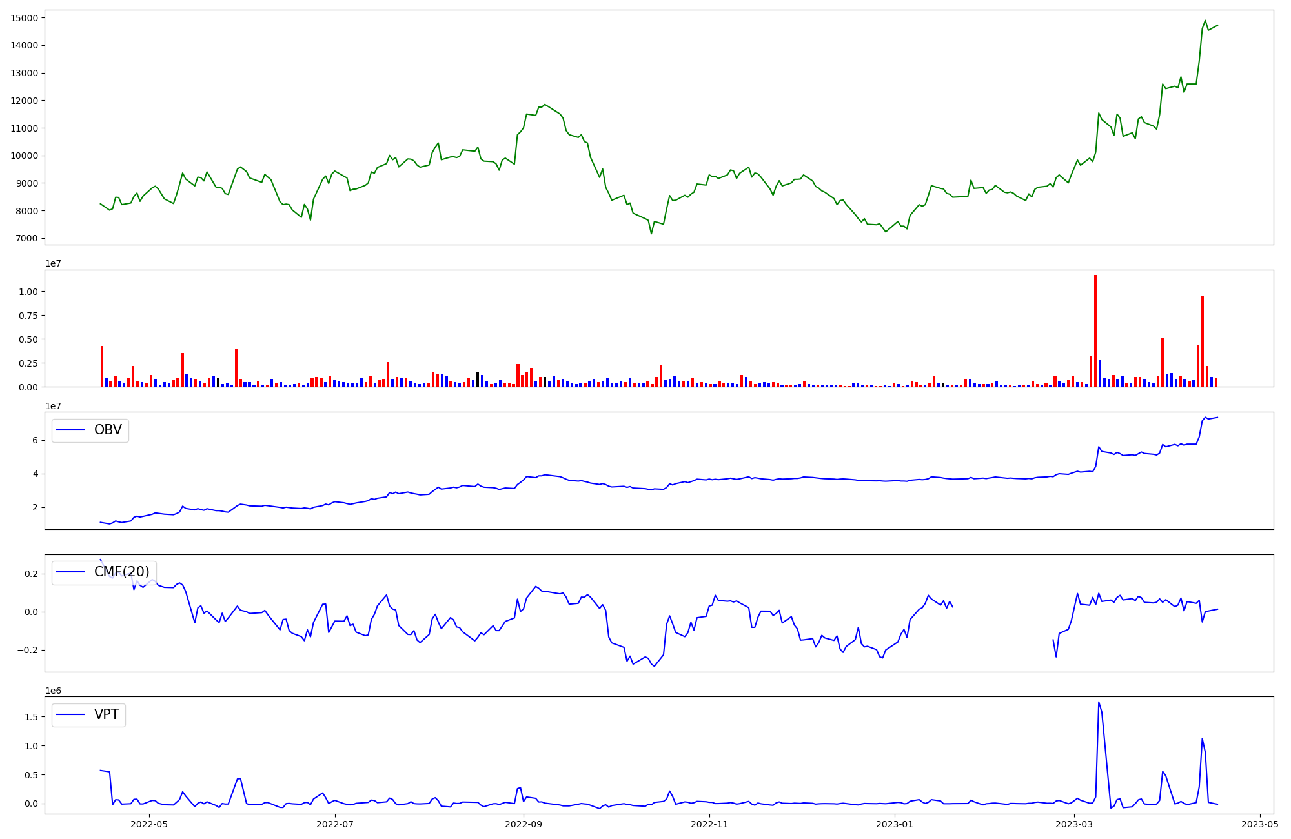
Task: Select the 2022-11 date tick label
Action: tap(710, 824)
